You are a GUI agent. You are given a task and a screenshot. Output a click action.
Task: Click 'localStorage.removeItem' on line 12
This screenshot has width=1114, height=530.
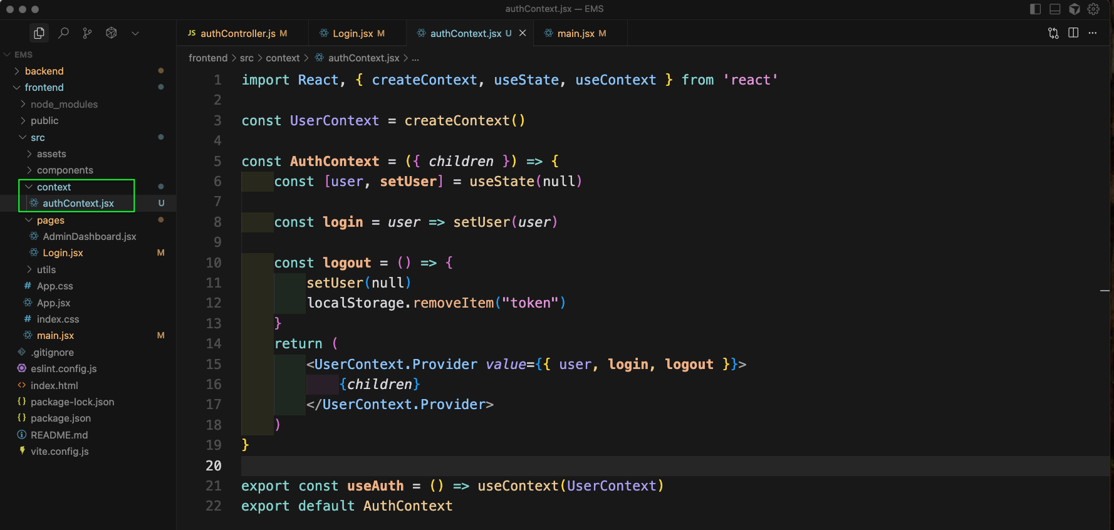400,303
